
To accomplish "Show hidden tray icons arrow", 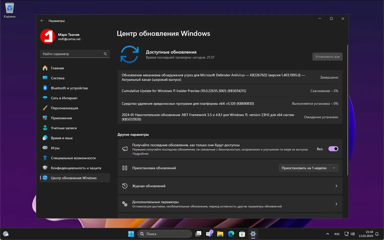I will 327,234.
